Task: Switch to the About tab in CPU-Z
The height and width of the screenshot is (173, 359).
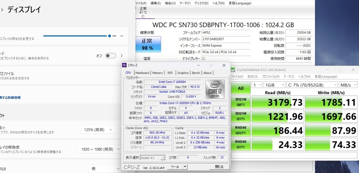Action: coord(208,73)
